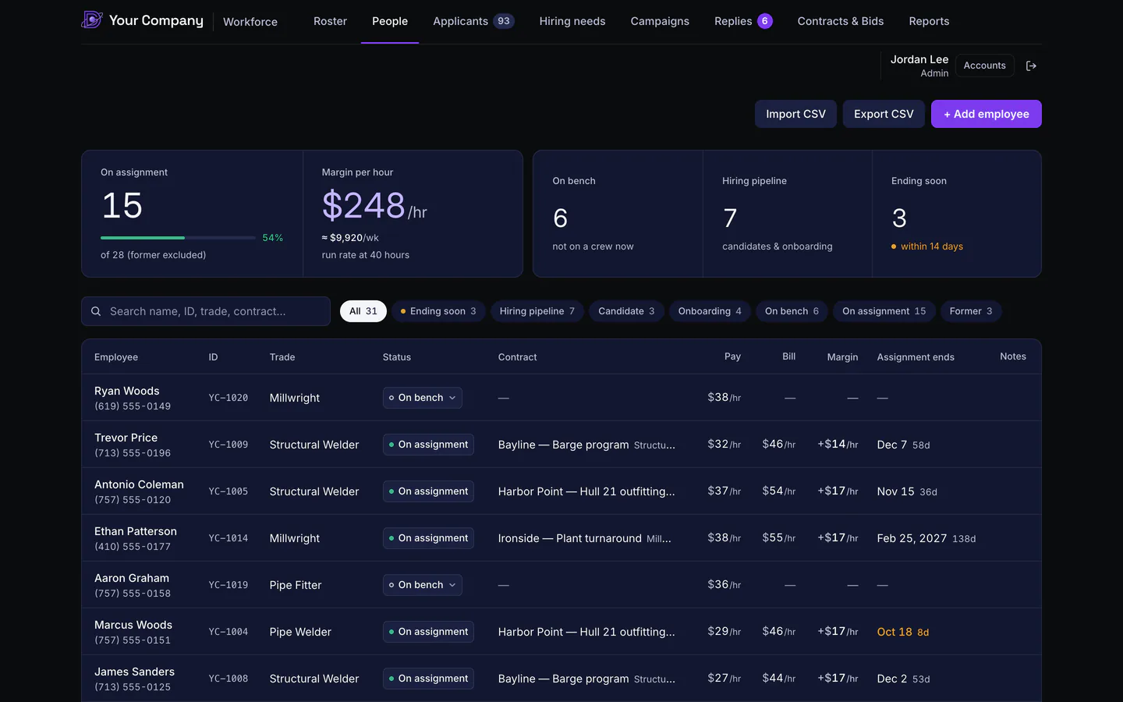This screenshot has width=1123, height=702.
Task: Click the Export CSV button
Action: 884,114
